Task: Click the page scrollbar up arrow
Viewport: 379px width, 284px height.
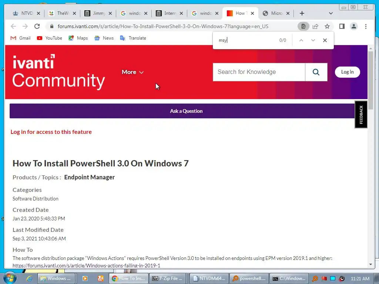Action: click(370, 48)
